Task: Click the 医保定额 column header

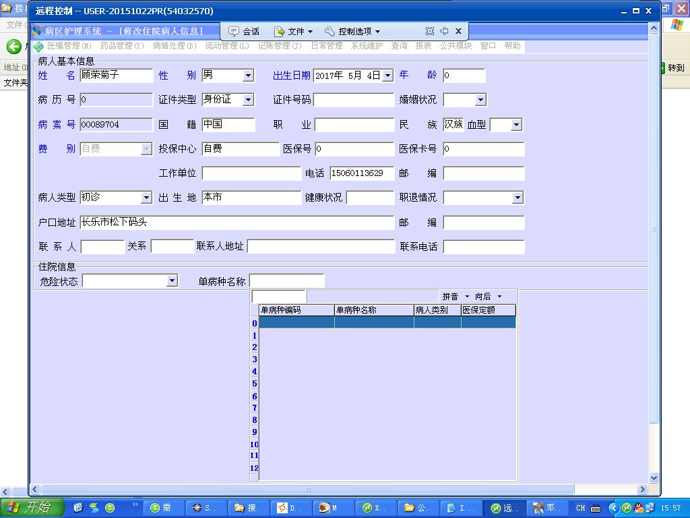Action: [488, 310]
